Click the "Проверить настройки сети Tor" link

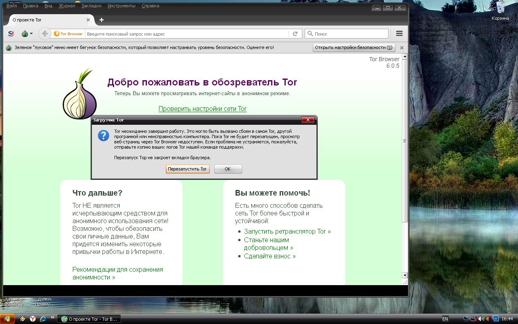[x=202, y=109]
